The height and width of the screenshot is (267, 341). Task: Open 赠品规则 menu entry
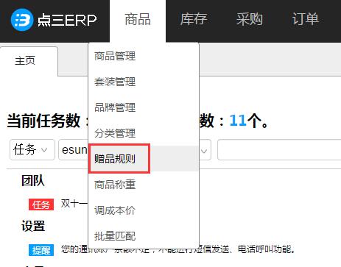coord(144,159)
